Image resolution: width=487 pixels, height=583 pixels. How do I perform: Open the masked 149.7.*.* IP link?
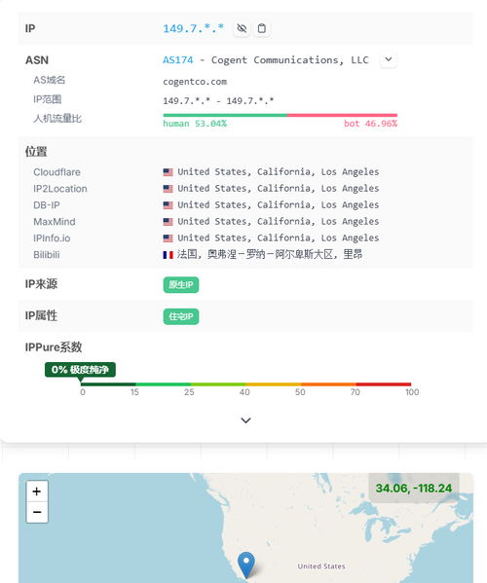click(193, 28)
